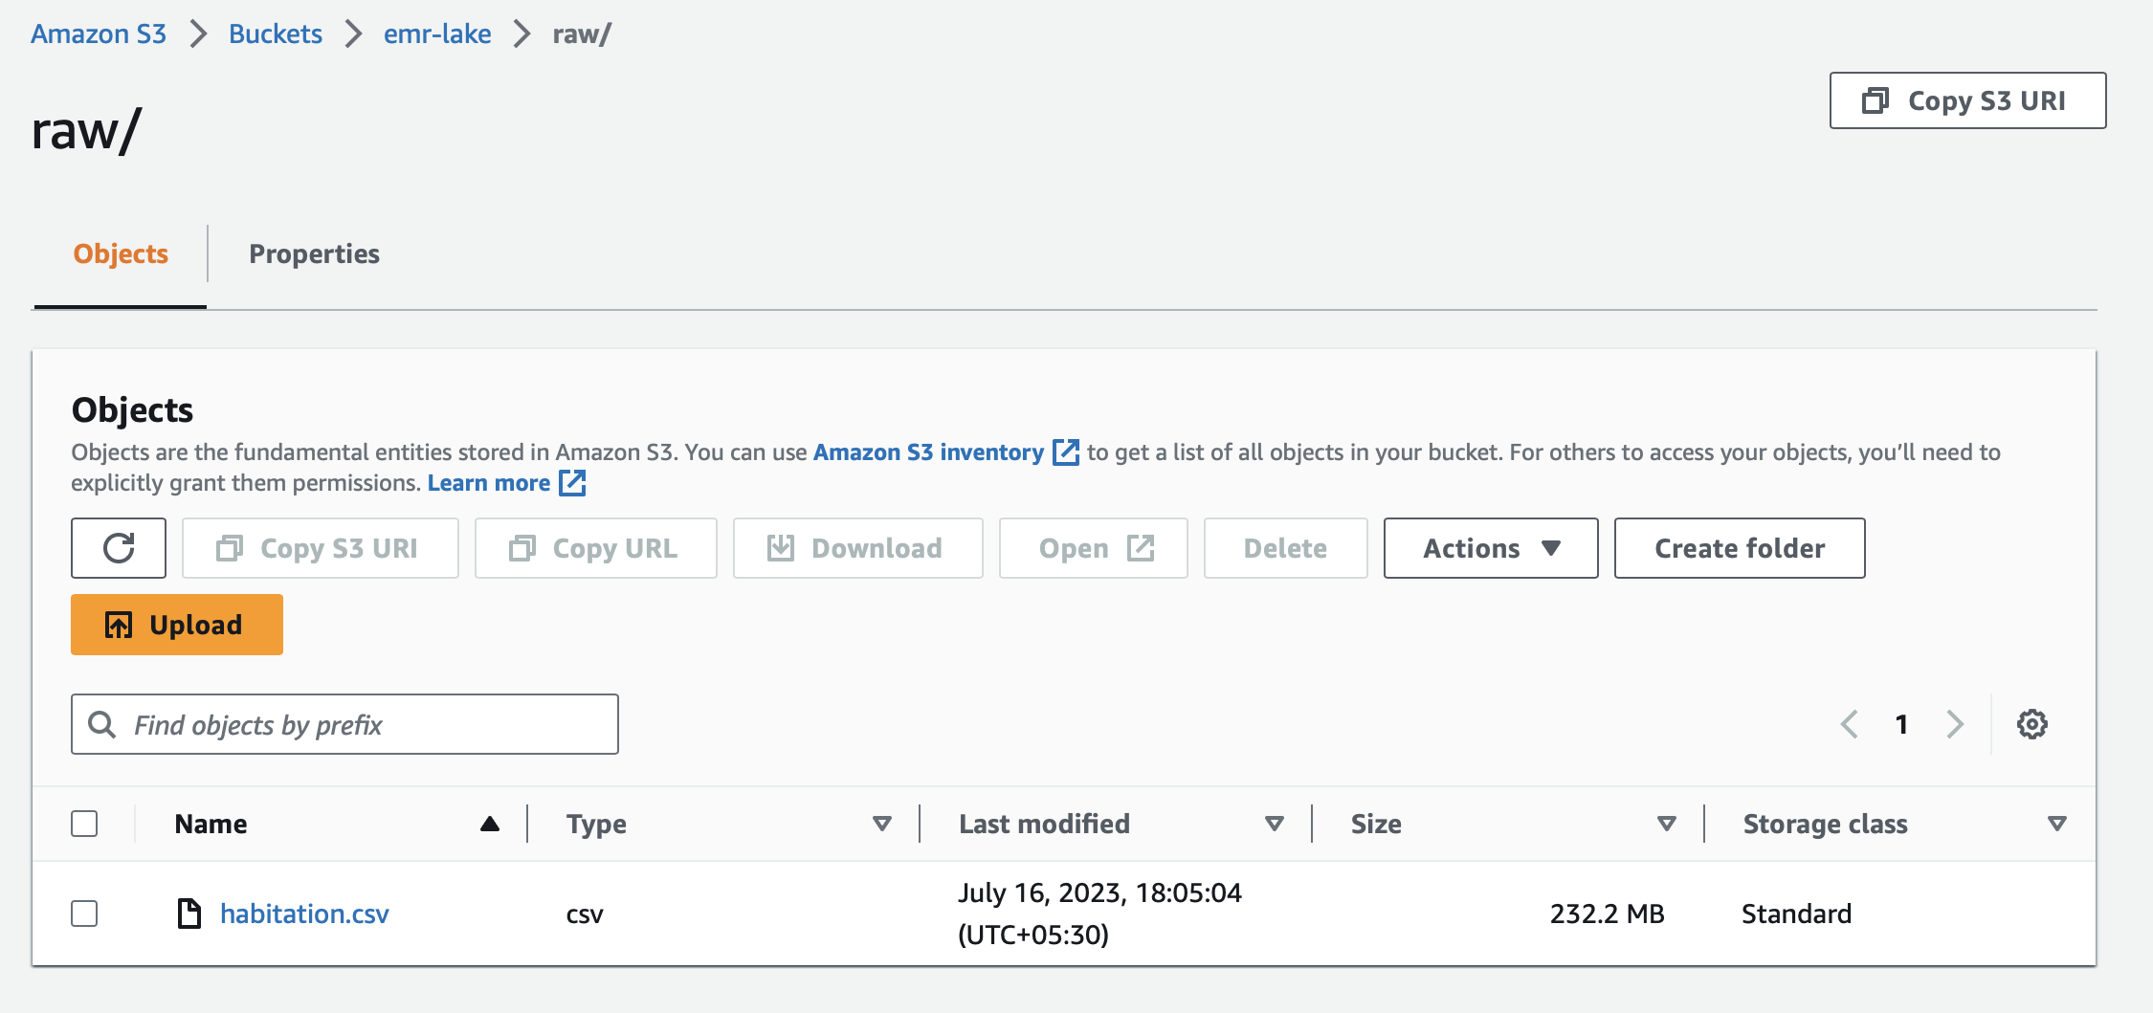
Task: Click the Download toolbar icon
Action: (x=780, y=547)
